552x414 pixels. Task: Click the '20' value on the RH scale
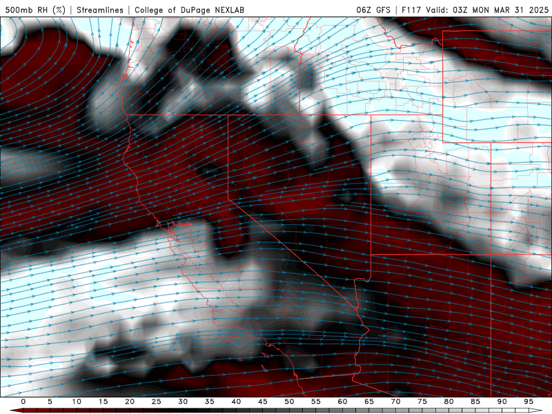click(x=130, y=402)
